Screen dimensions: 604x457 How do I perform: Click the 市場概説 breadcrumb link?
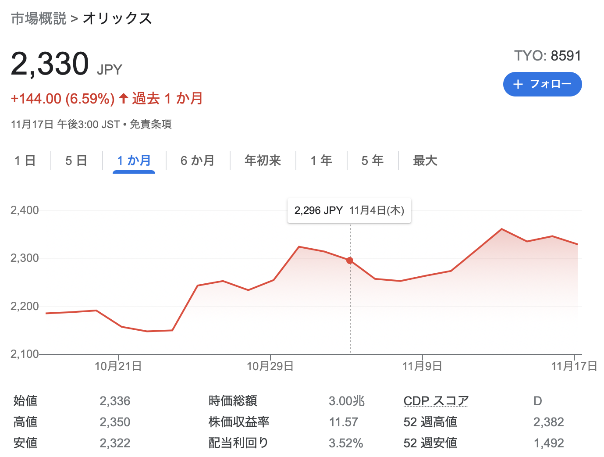39,18
